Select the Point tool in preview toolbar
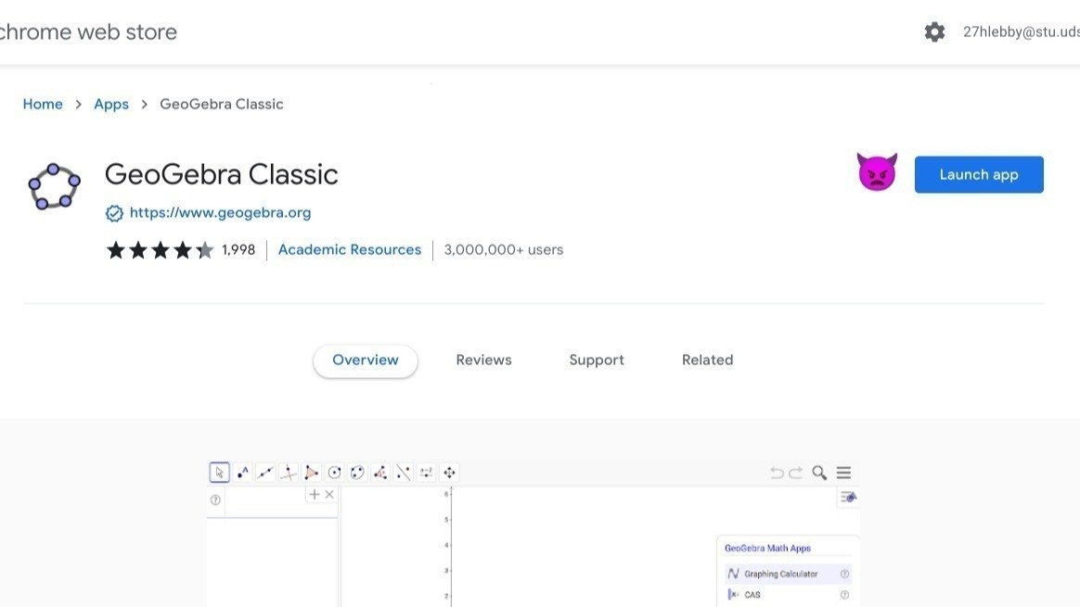Viewport: 1080px width, 607px height. [x=242, y=473]
